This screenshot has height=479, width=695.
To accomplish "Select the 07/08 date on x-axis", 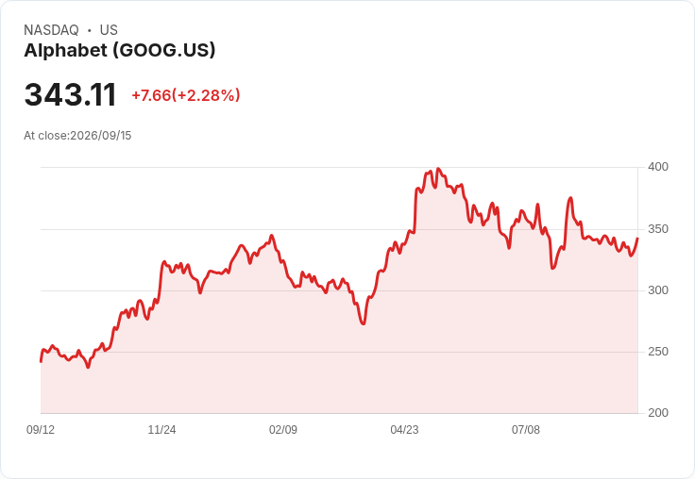I will pos(526,429).
